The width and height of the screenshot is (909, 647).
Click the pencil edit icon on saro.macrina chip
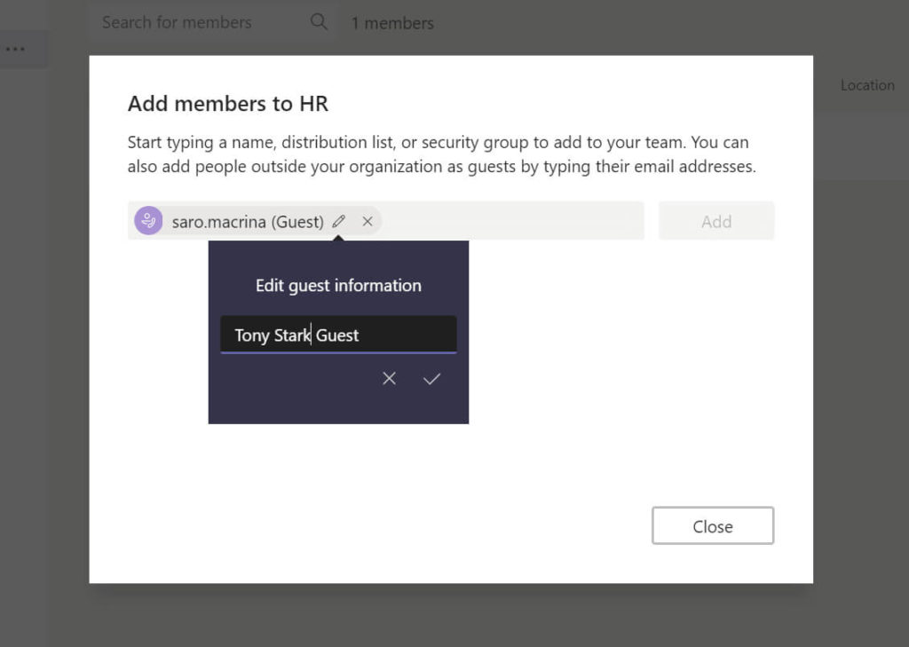coord(339,221)
